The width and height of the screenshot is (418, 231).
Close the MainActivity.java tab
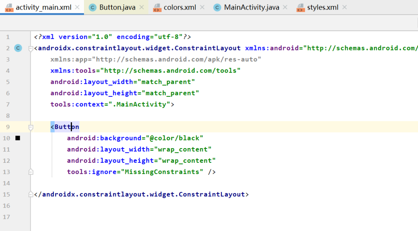click(285, 7)
